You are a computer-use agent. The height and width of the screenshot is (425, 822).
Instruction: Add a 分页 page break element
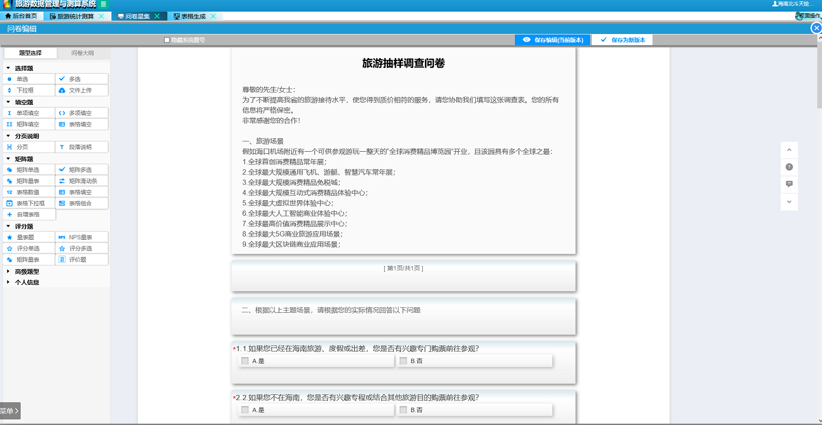pyautogui.click(x=28, y=146)
